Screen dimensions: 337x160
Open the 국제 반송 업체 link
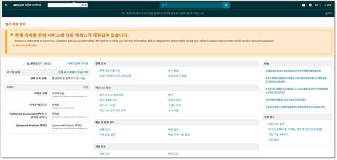point(107,135)
